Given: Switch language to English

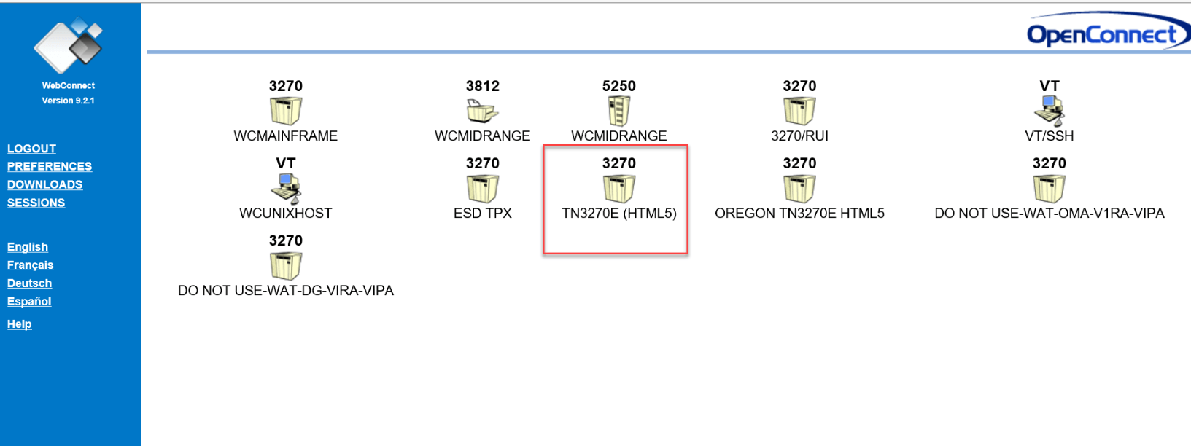Looking at the screenshot, I should coord(28,247).
